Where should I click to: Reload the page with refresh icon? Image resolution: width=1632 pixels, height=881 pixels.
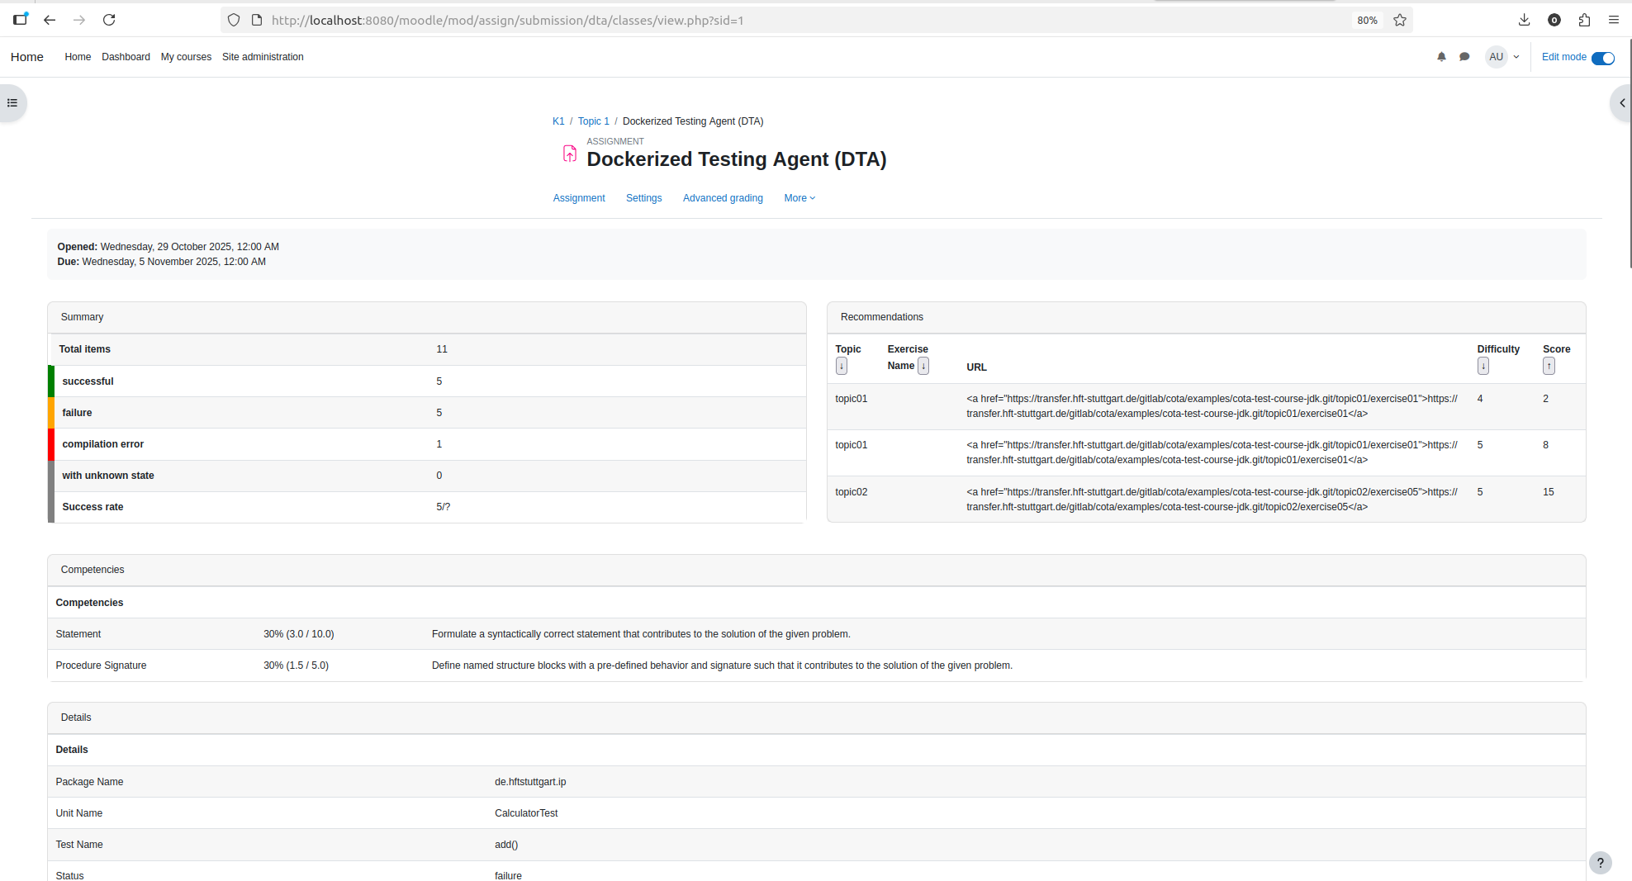[109, 20]
